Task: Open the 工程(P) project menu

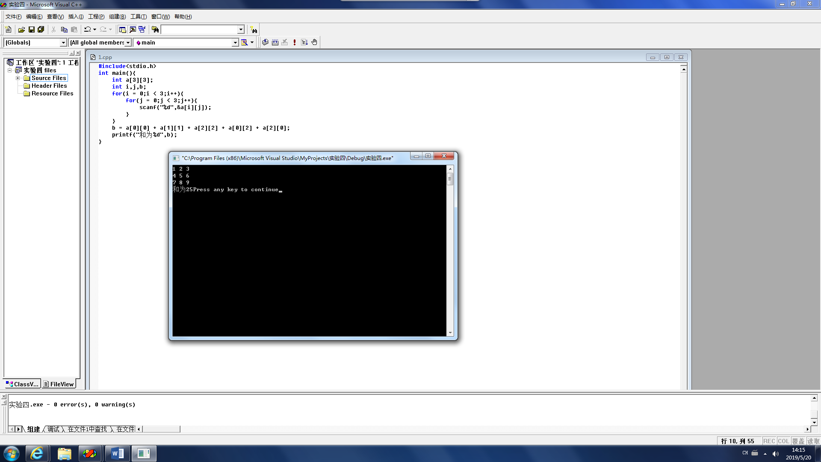Action: (x=96, y=17)
